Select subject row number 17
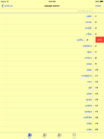The height and width of the screenshot is (139, 104). pos(52,111)
